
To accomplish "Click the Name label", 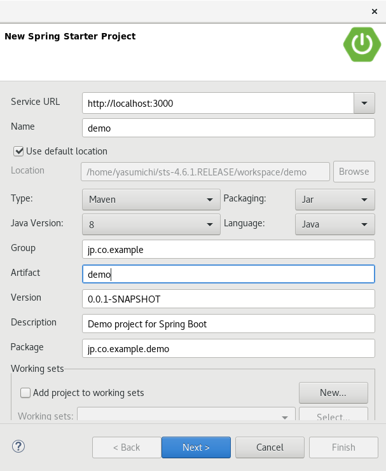I will click(22, 126).
